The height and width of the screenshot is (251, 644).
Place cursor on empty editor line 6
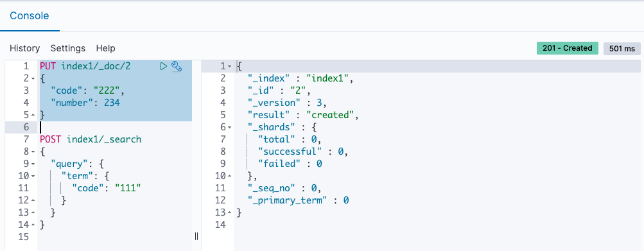pos(115,127)
